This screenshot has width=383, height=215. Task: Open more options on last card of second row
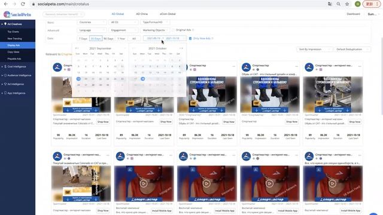click(x=360, y=155)
